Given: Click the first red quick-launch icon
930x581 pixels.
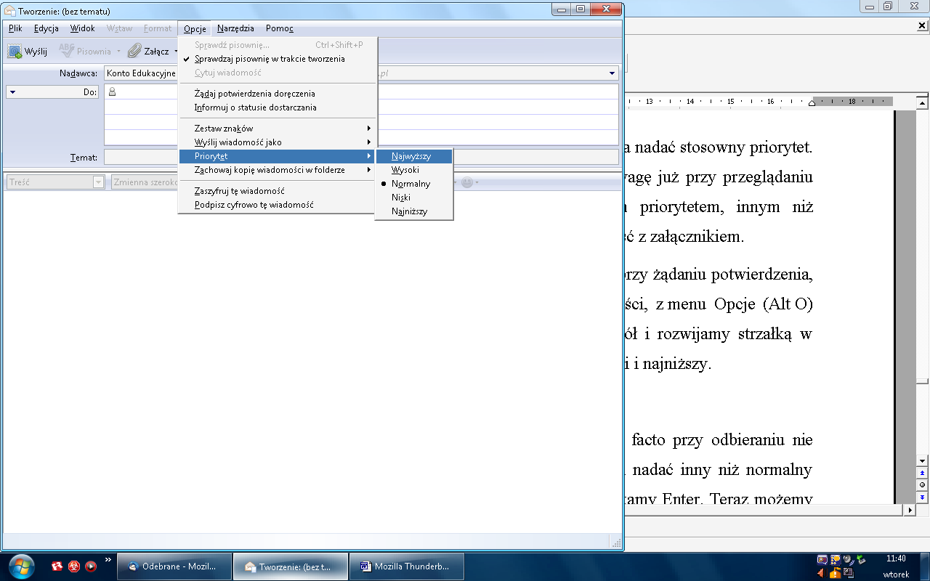Looking at the screenshot, I should tap(57, 566).
